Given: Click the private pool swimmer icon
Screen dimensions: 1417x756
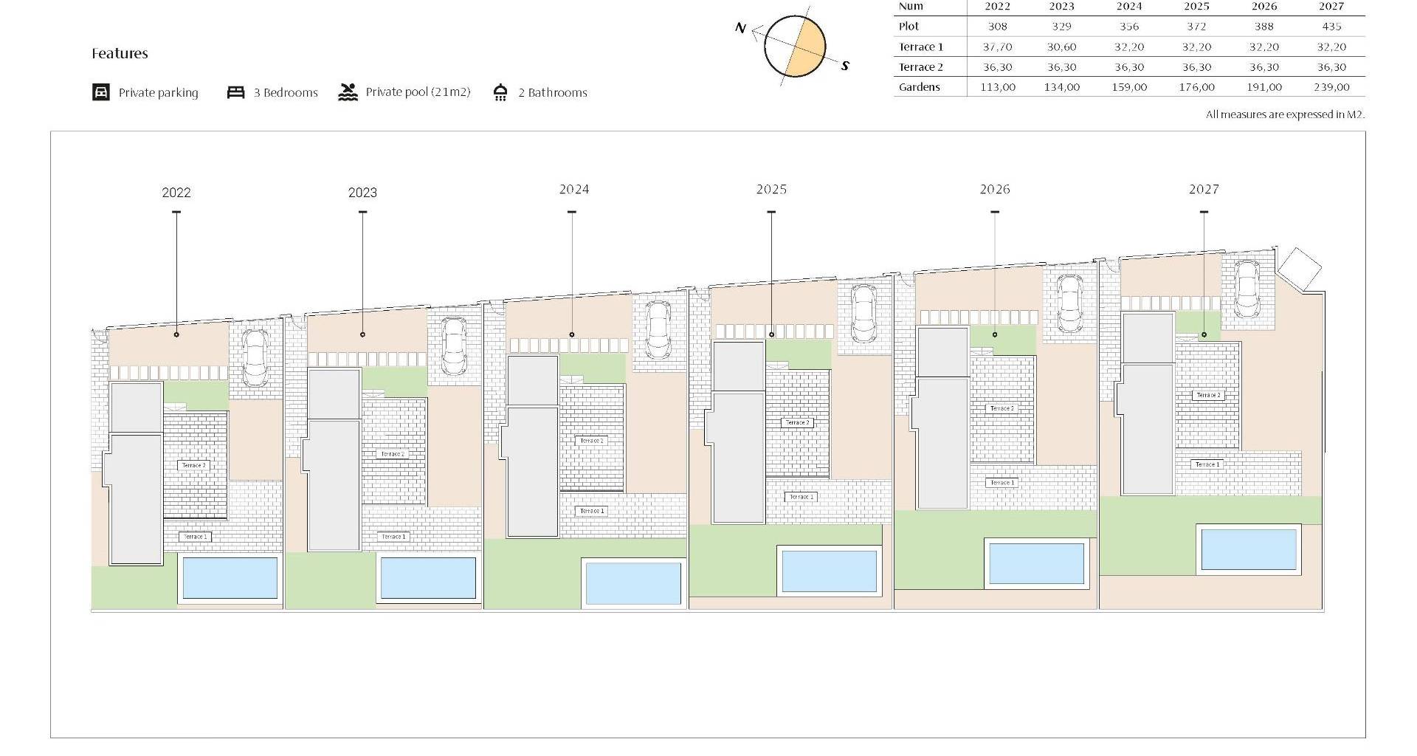Looking at the screenshot, I should point(348,92).
